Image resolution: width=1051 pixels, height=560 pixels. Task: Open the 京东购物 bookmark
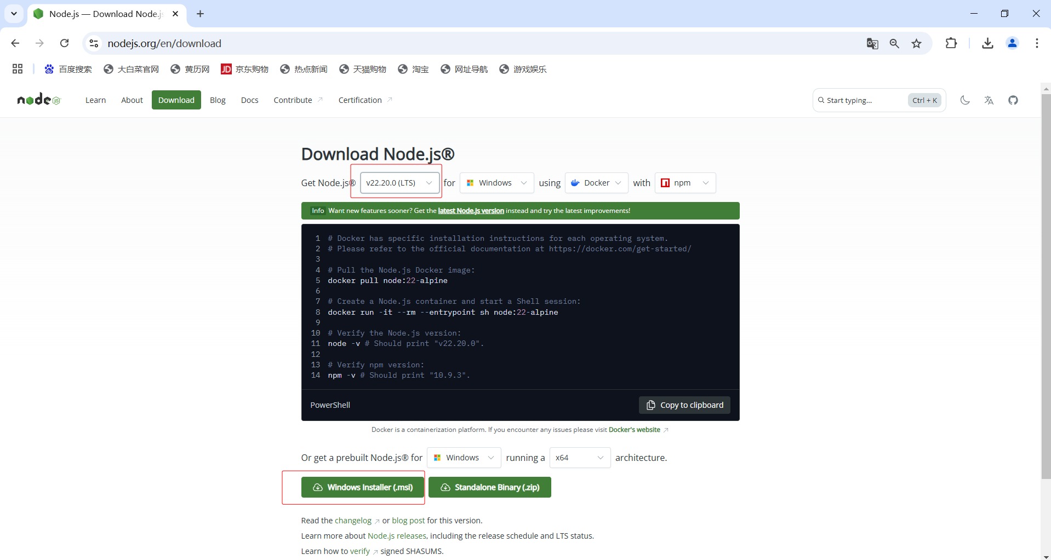point(244,69)
